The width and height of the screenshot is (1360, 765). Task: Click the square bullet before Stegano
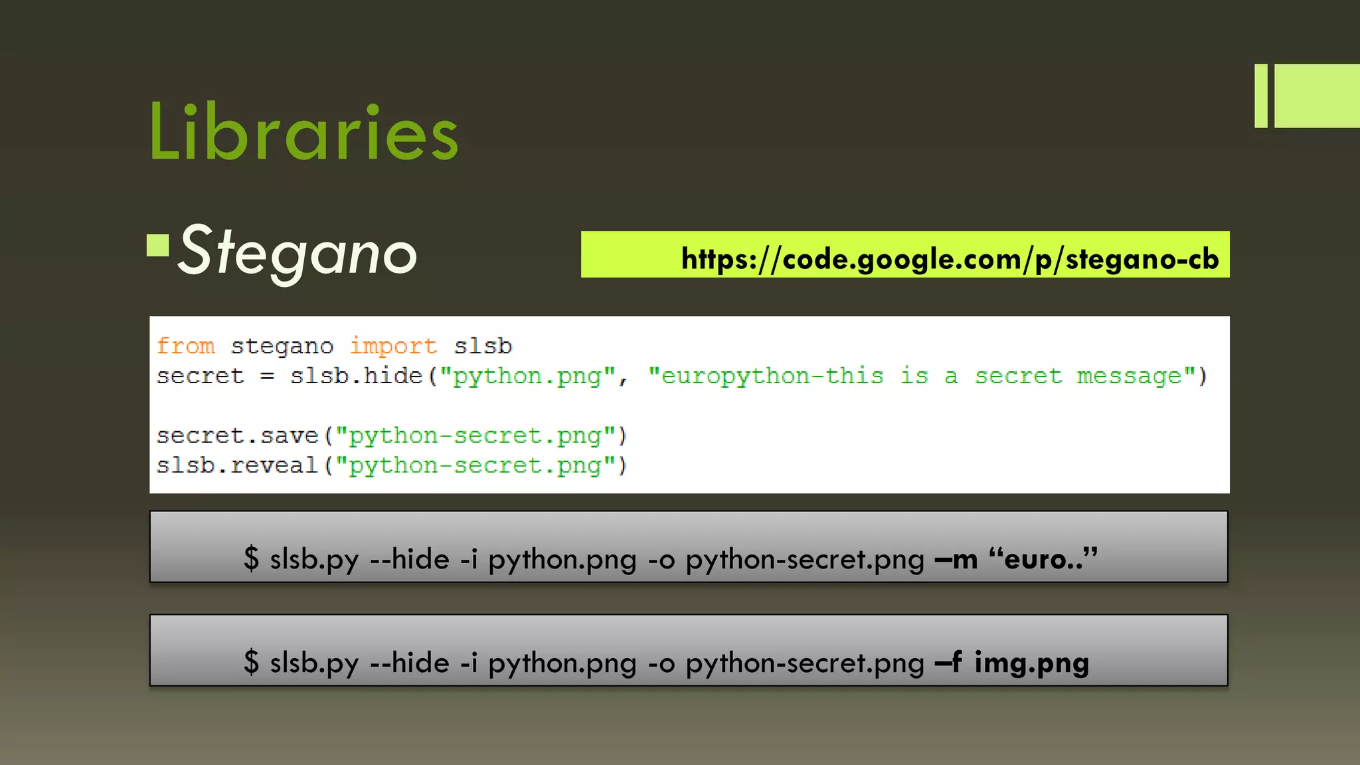tap(158, 245)
